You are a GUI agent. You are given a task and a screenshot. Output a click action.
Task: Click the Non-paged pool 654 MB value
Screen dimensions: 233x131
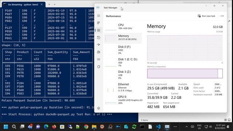tap(169, 107)
